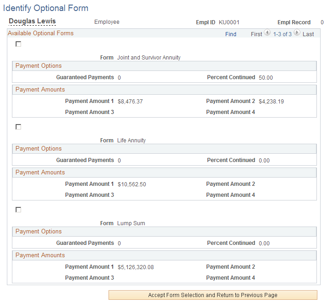Click the Identify Optional Form page title
This screenshot has width=327, height=303.
pyautogui.click(x=46, y=8)
